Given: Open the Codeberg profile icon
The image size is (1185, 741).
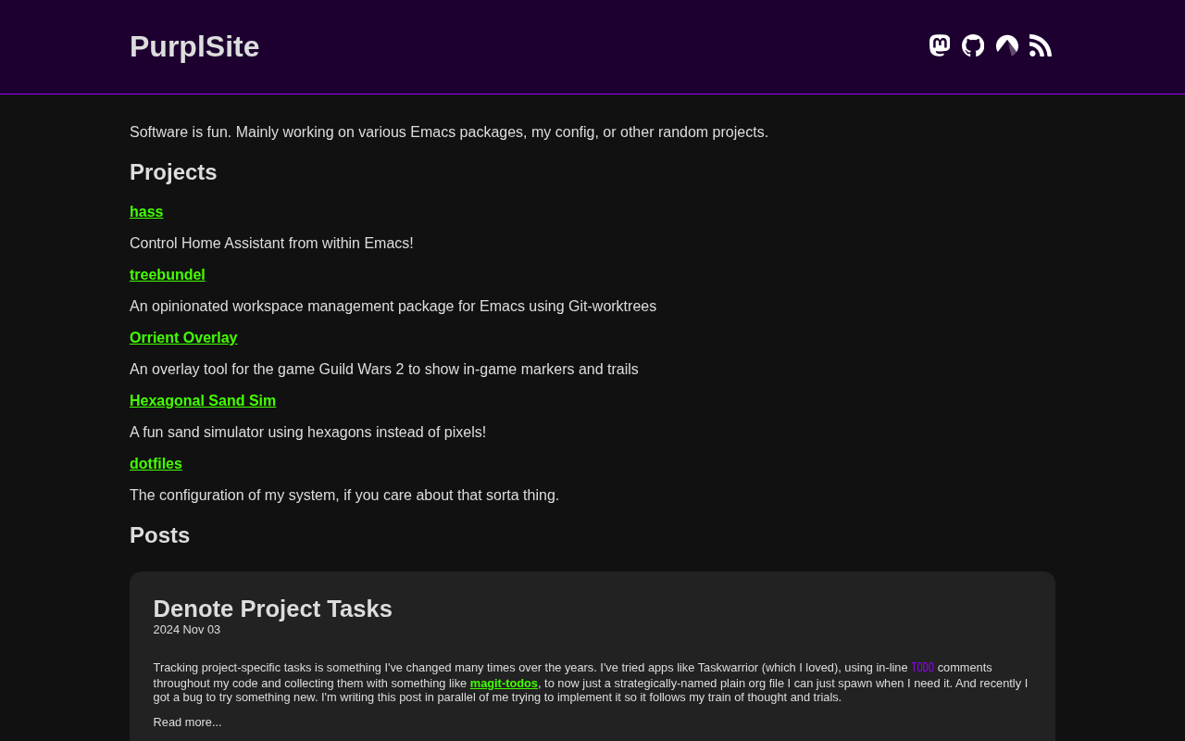Looking at the screenshot, I should [x=1007, y=45].
